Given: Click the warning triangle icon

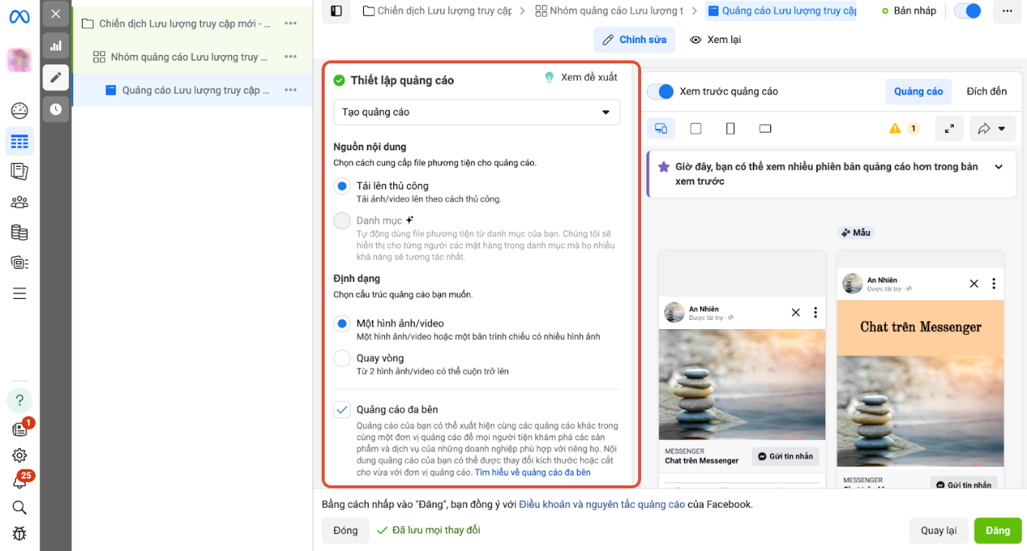Looking at the screenshot, I should 896,129.
